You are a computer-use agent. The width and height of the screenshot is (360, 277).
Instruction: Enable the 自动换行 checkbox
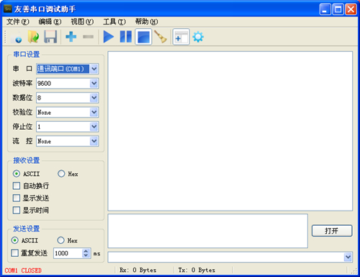[x=17, y=186]
